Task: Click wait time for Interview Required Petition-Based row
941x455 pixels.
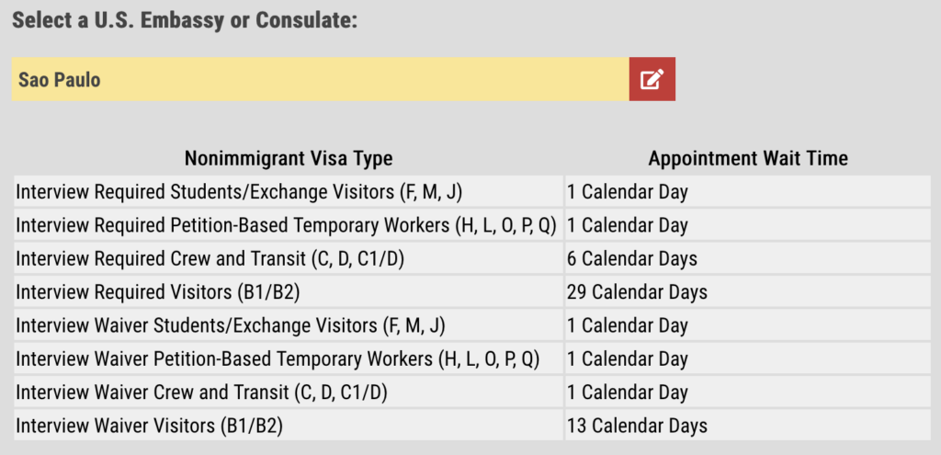Action: click(x=748, y=225)
